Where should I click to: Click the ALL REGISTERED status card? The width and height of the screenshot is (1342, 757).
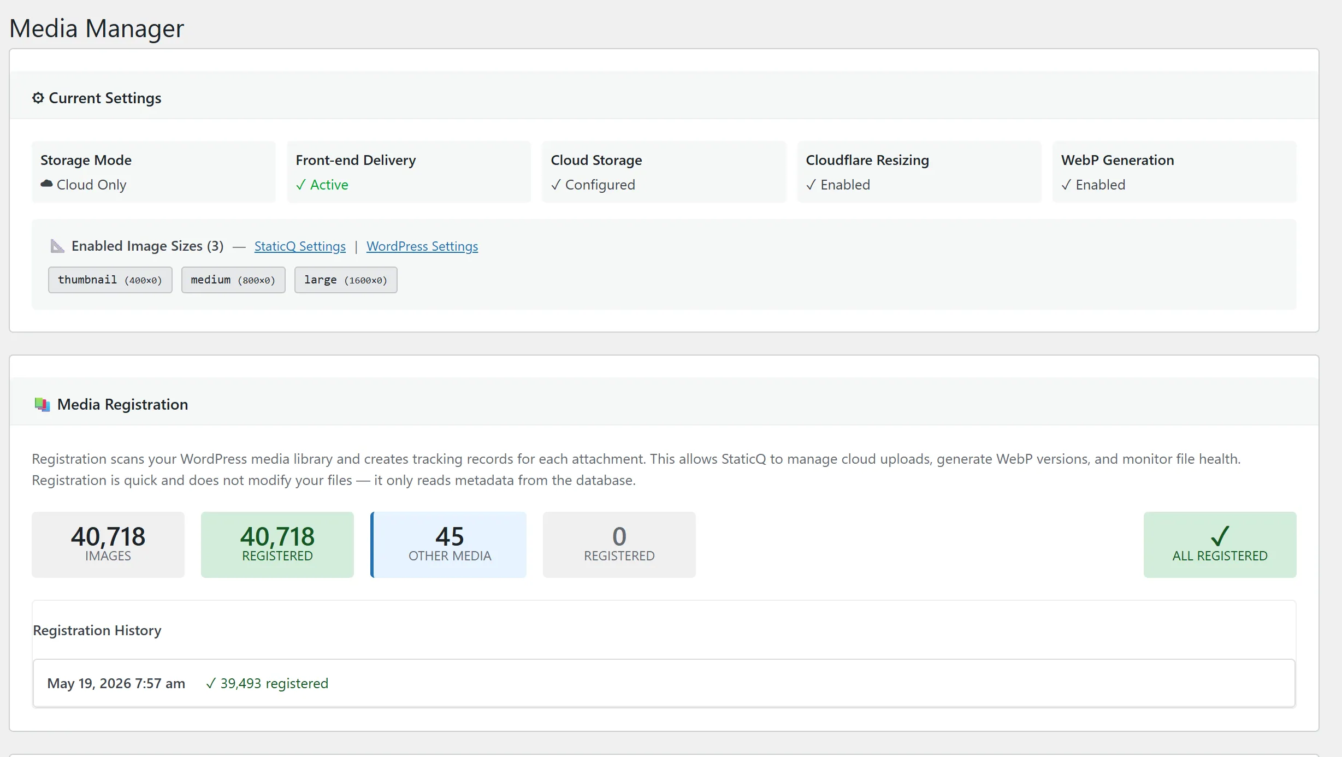(x=1220, y=545)
